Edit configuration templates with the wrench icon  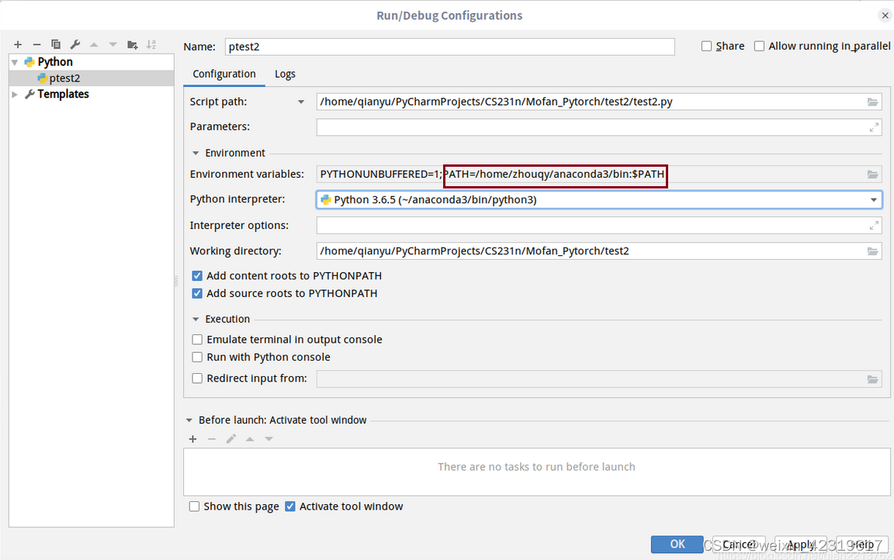tap(74, 44)
